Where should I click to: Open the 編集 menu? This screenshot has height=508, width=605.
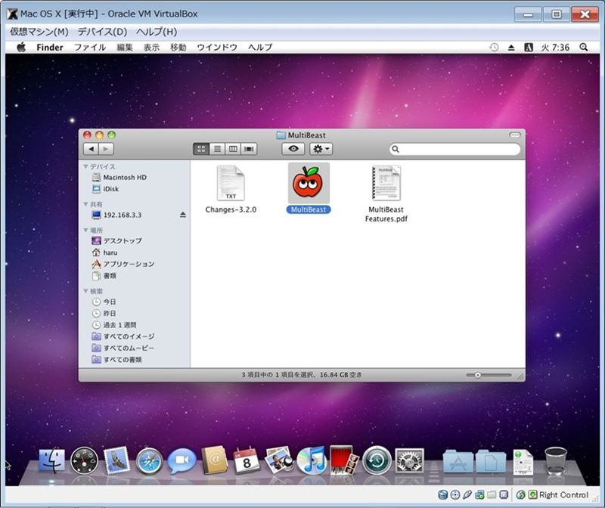(x=125, y=48)
